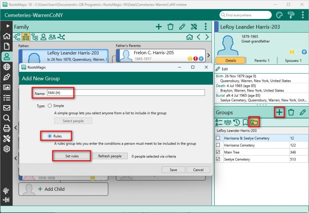Open the main three-dot menu in header

point(303,15)
